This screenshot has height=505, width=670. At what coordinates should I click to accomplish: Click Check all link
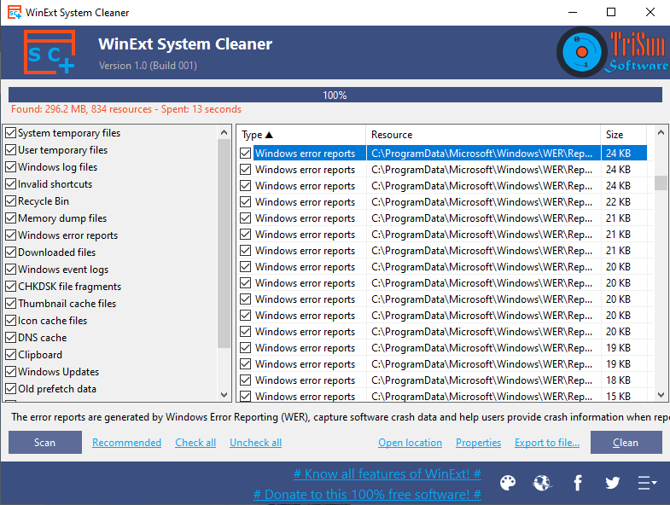pos(195,443)
